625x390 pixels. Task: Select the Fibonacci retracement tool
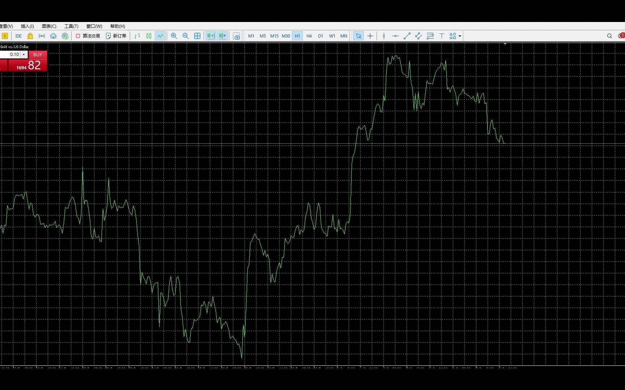pyautogui.click(x=430, y=36)
